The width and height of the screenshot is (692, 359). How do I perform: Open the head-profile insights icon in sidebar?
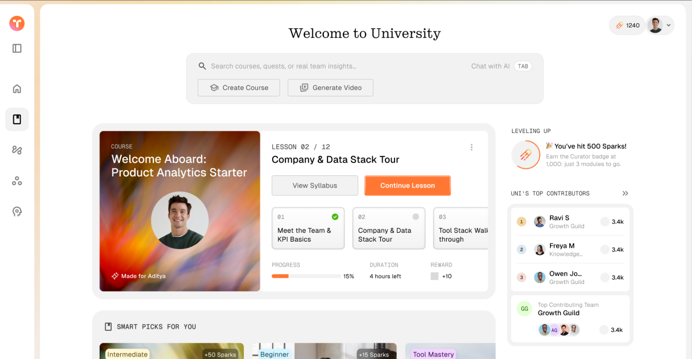pyautogui.click(x=17, y=212)
